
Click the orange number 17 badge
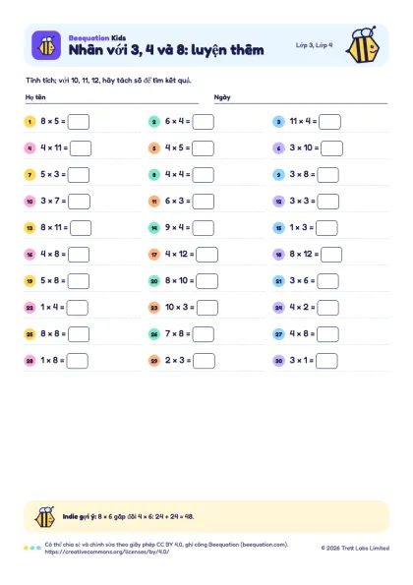point(154,255)
